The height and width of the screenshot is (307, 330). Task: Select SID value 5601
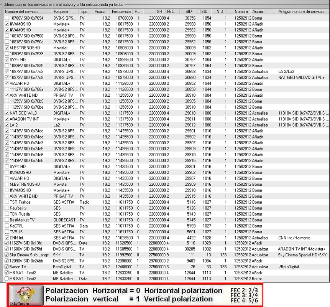[191, 232]
